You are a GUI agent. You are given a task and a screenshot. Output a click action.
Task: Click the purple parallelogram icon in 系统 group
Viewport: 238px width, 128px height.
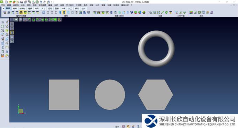pyautogui.click(x=212, y=12)
